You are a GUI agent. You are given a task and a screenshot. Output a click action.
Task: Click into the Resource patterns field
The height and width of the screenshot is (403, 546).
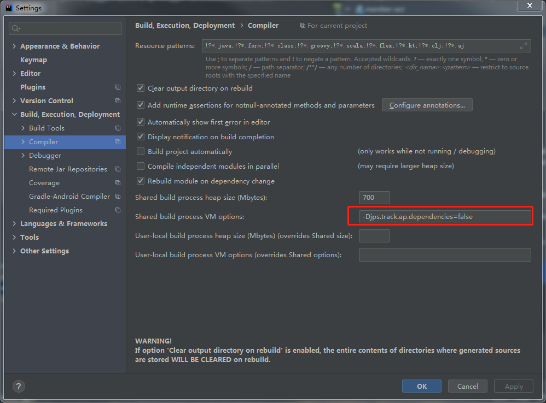pyautogui.click(x=367, y=46)
